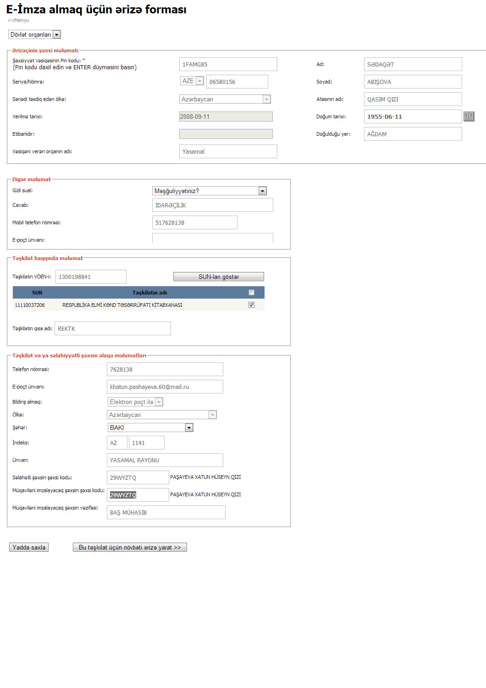The image size is (486, 688).
Task: Click the Seriya/Nömrə field with 06580156
Action: pos(237,82)
